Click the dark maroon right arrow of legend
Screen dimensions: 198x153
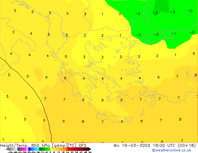click(90, 149)
